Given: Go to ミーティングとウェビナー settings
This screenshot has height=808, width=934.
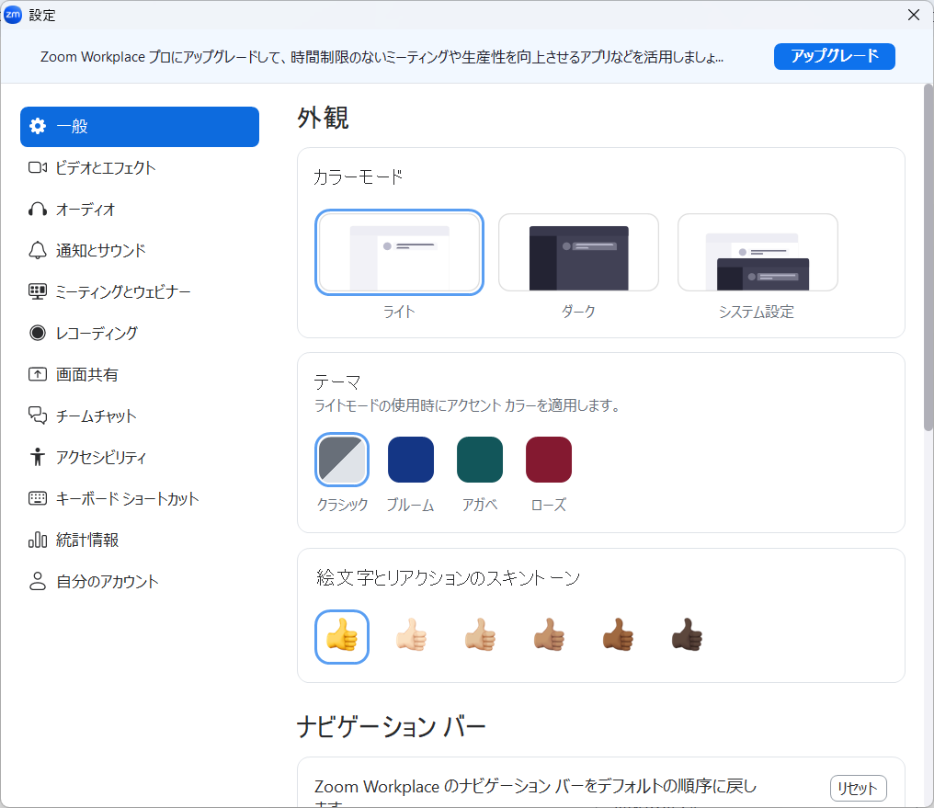Looking at the screenshot, I should (140, 291).
